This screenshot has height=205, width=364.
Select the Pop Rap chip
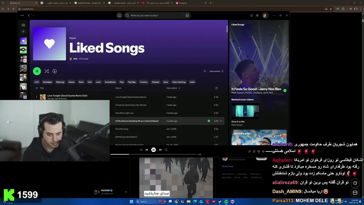(x=132, y=82)
